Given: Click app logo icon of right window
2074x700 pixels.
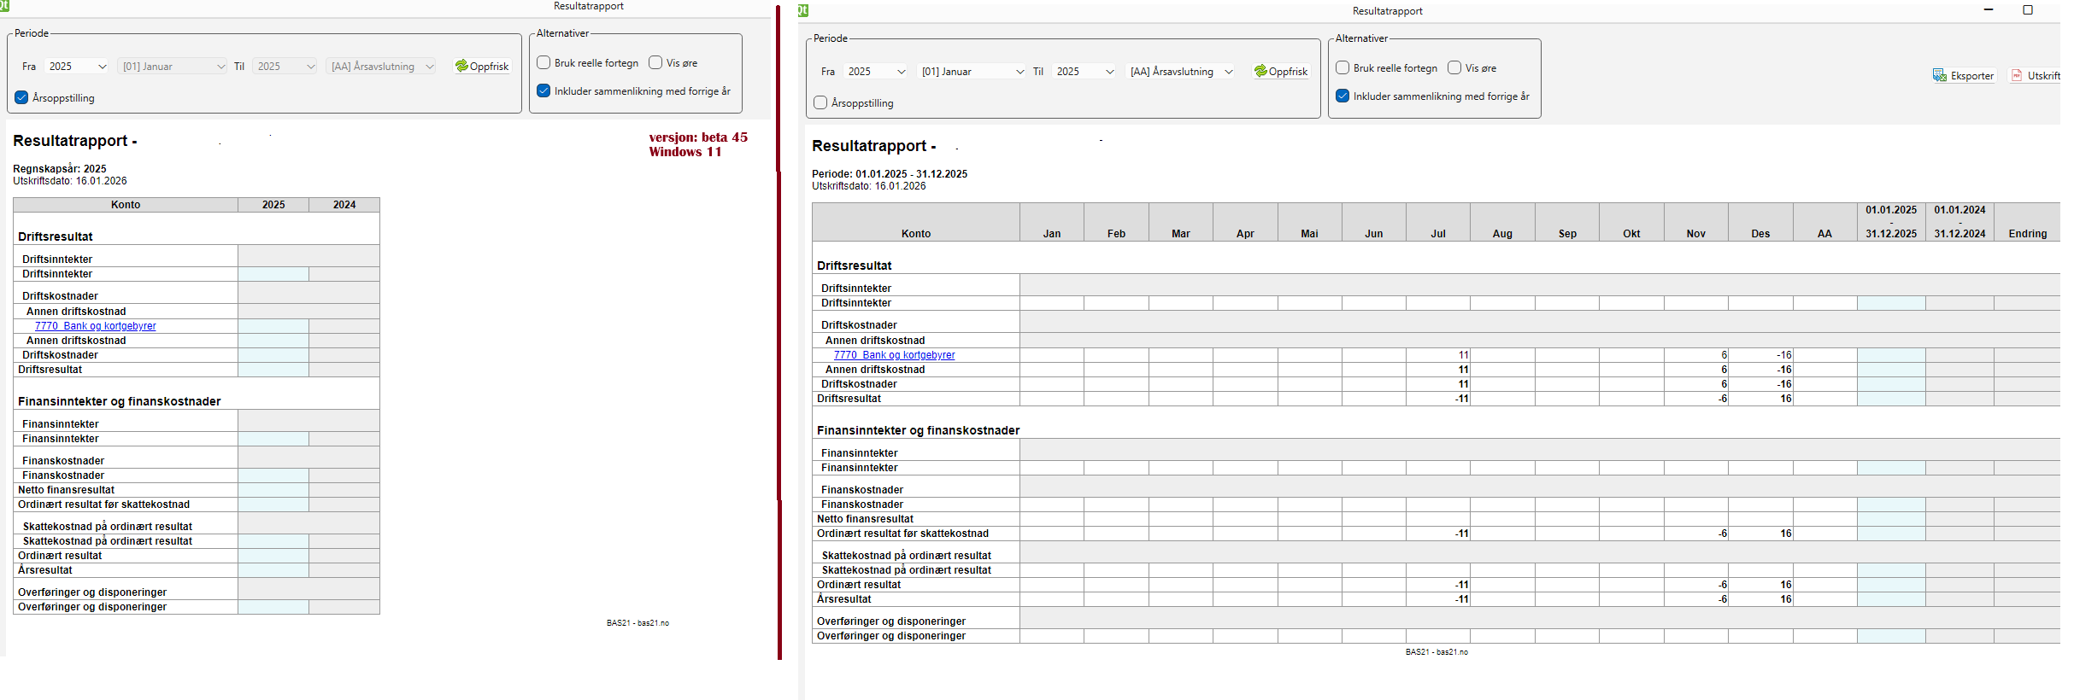Looking at the screenshot, I should pyautogui.click(x=802, y=10).
